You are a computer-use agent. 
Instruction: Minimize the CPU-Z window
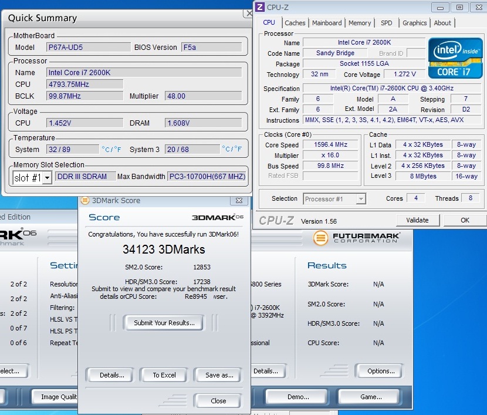[442, 8]
